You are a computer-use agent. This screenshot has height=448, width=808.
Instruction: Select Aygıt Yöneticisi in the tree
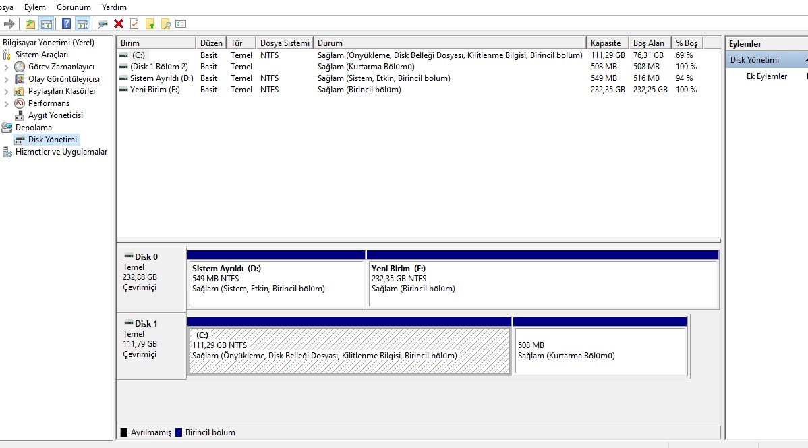coord(55,115)
